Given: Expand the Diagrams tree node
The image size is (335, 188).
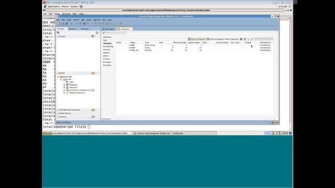Looking at the screenshot, I should tap(64, 85).
